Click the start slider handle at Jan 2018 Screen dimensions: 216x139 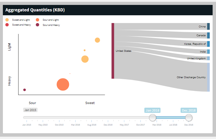(x=152, y=118)
